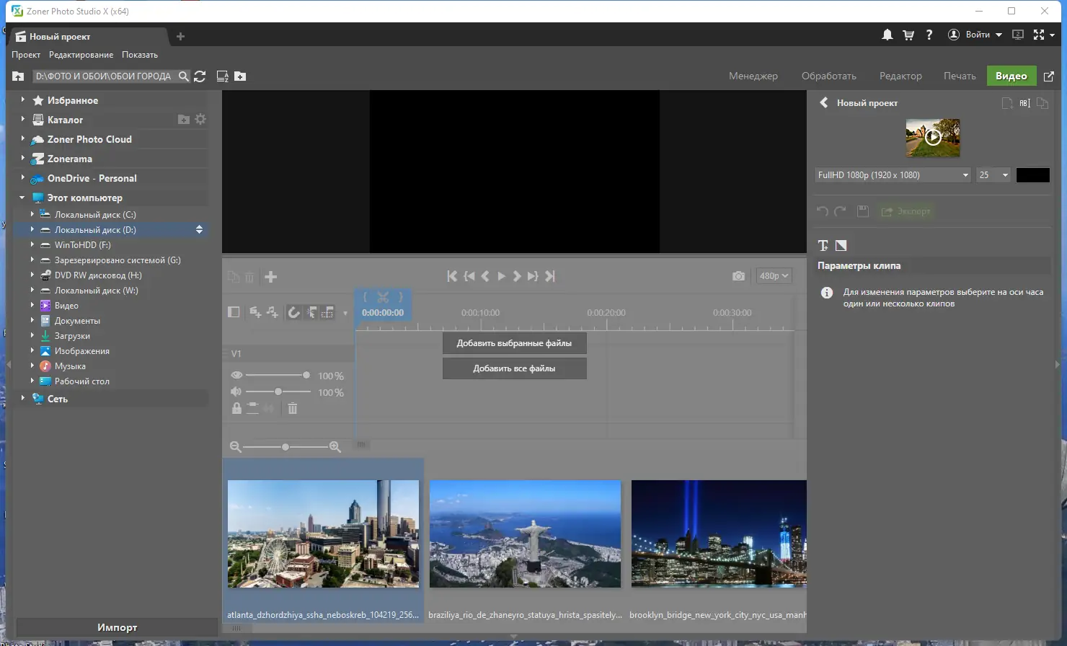The width and height of the screenshot is (1067, 646).
Task: Delete track V1 with trash icon
Action: [x=293, y=409]
